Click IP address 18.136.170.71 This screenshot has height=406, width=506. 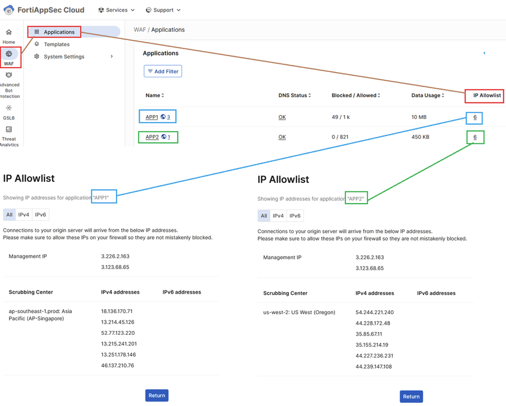pos(116,311)
